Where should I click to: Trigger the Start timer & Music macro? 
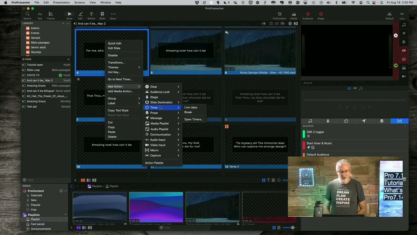coord(319,143)
